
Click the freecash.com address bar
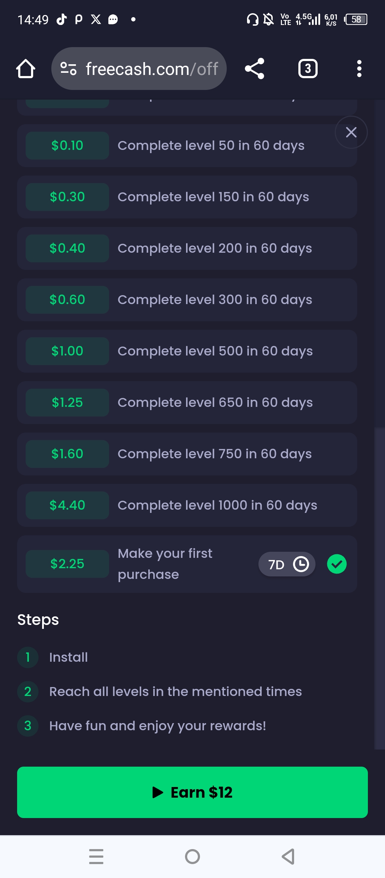[x=139, y=69]
